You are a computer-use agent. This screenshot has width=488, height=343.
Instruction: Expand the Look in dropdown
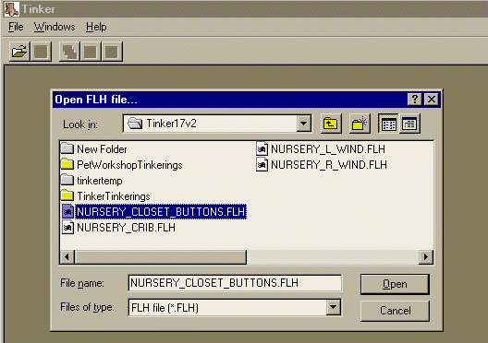(304, 124)
